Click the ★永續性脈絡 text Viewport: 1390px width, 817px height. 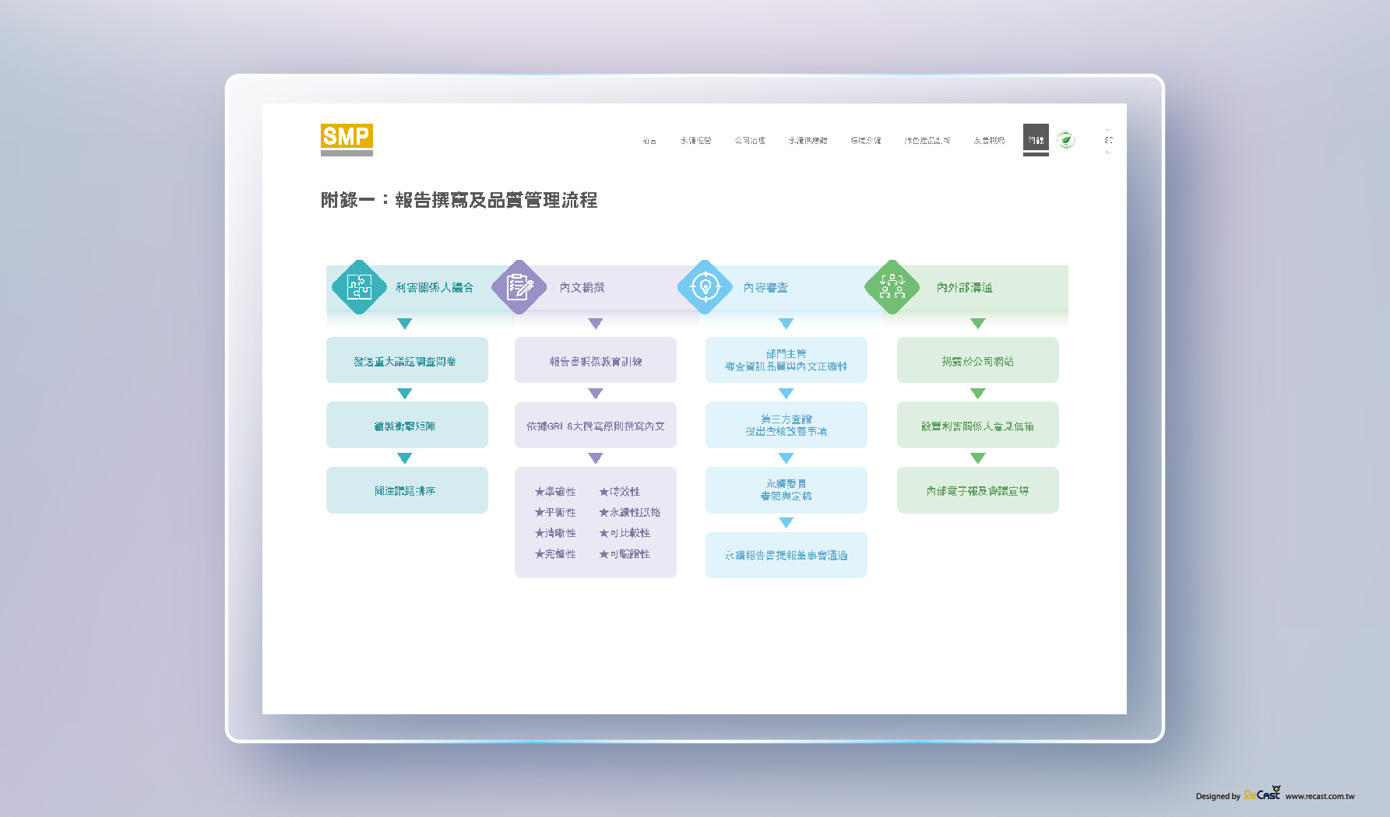[630, 513]
